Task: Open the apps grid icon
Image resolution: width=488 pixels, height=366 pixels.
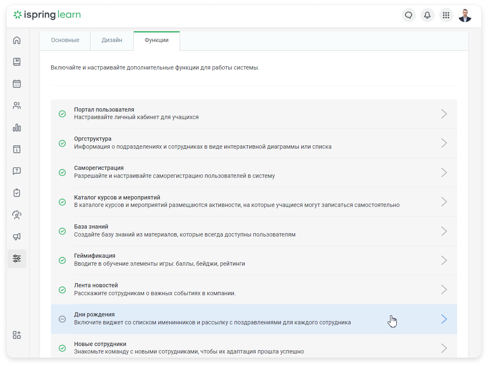Action: point(446,15)
